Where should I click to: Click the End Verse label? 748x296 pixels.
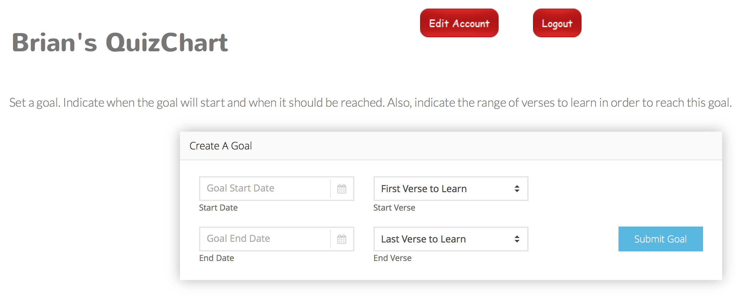pyautogui.click(x=392, y=258)
